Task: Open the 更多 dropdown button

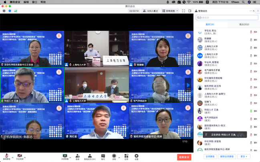Action: 244,156
